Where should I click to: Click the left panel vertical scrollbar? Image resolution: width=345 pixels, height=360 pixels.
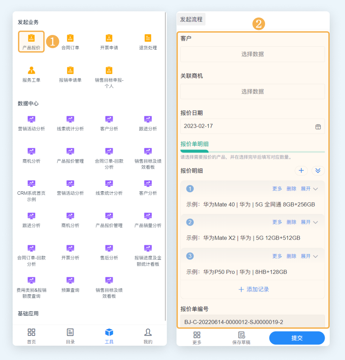[x=165, y=166]
